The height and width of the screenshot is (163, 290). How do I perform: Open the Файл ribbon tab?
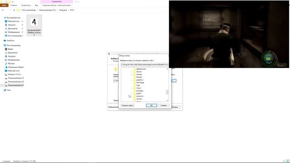point(4,5)
